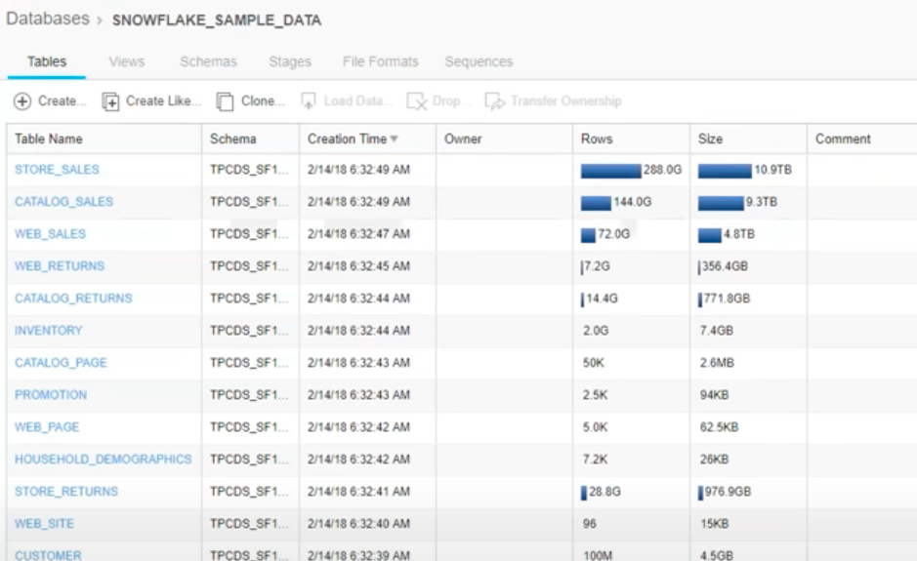Switch to the Views tab
This screenshot has height=561, width=917.
pyautogui.click(x=126, y=61)
